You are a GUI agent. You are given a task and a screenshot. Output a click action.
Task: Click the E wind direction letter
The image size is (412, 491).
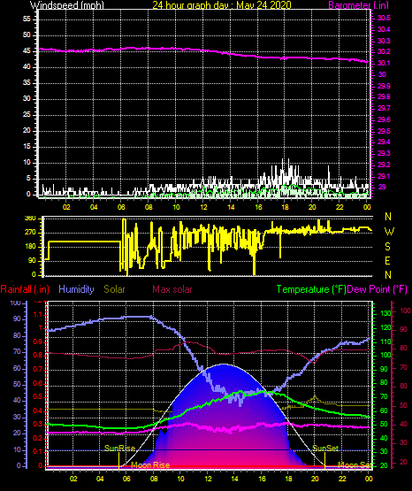click(x=387, y=260)
